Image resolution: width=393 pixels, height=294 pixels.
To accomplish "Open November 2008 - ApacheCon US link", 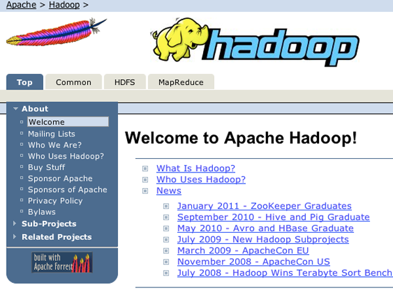I will point(253,262).
